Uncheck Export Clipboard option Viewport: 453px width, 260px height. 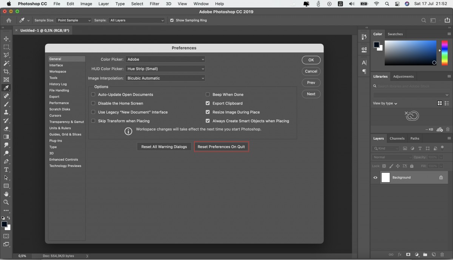208,103
